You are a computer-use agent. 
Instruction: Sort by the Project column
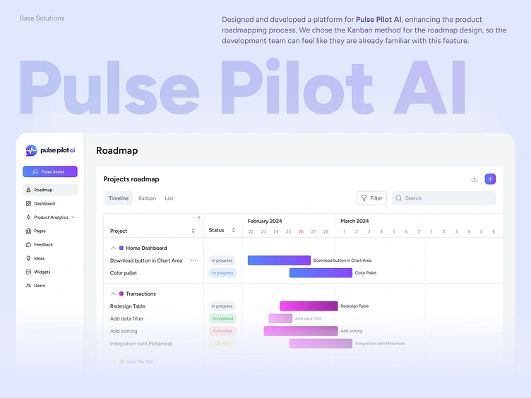click(x=193, y=231)
